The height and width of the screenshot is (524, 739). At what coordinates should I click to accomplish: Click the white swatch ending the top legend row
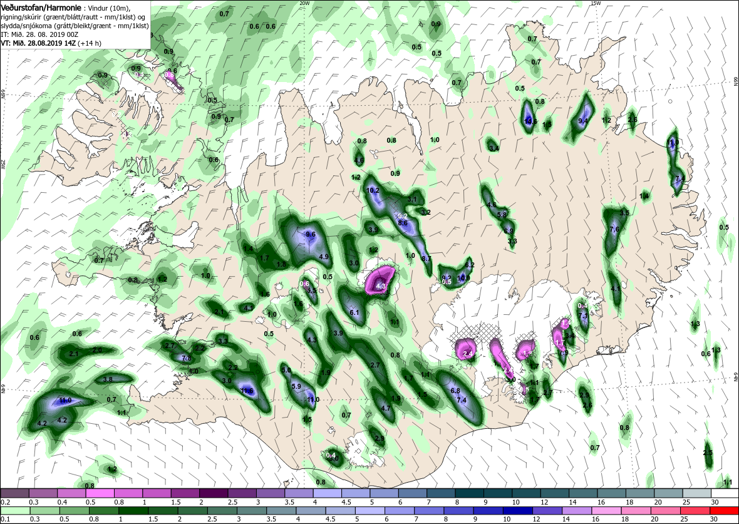pos(725,493)
